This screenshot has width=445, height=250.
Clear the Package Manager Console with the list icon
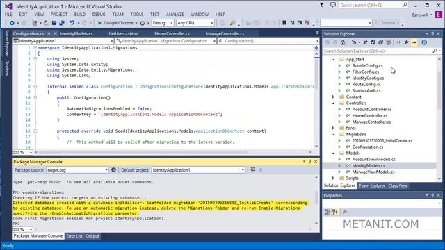(253, 169)
